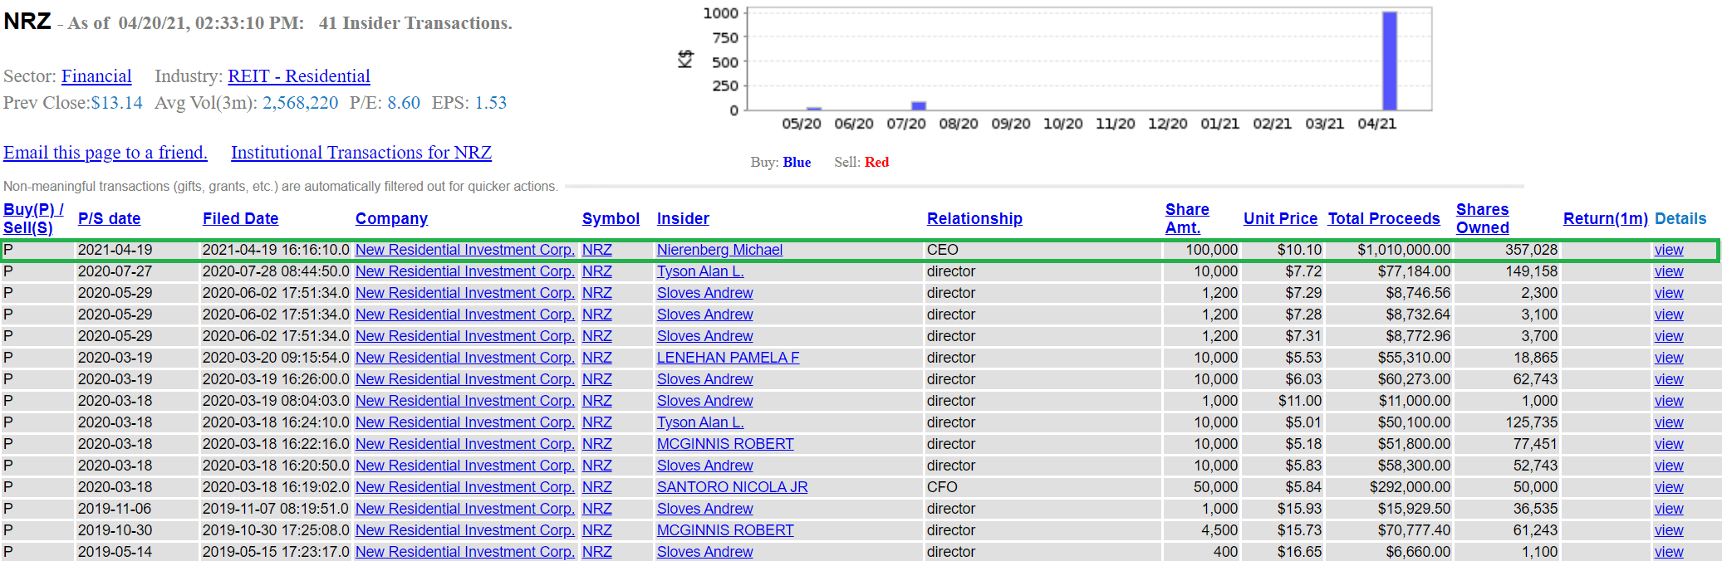Select the P/E value 8.60
1722x561 pixels.
click(x=404, y=103)
